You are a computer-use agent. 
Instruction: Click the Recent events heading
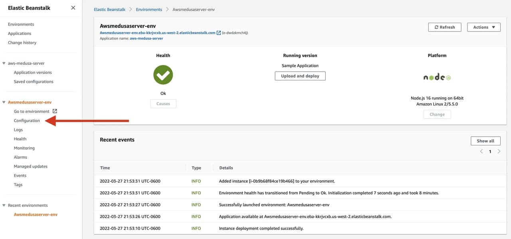point(117,140)
